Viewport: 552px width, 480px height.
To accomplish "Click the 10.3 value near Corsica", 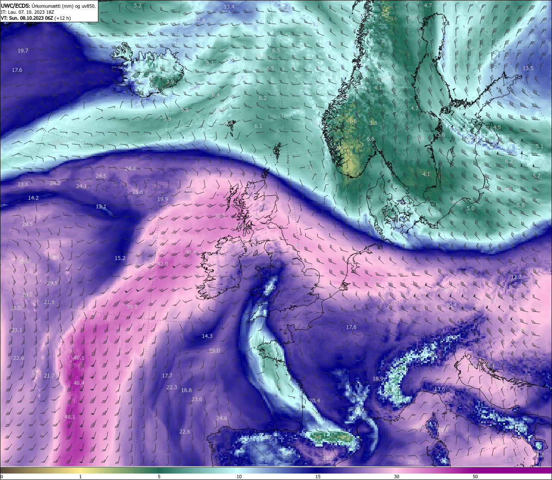I will 431,424.
